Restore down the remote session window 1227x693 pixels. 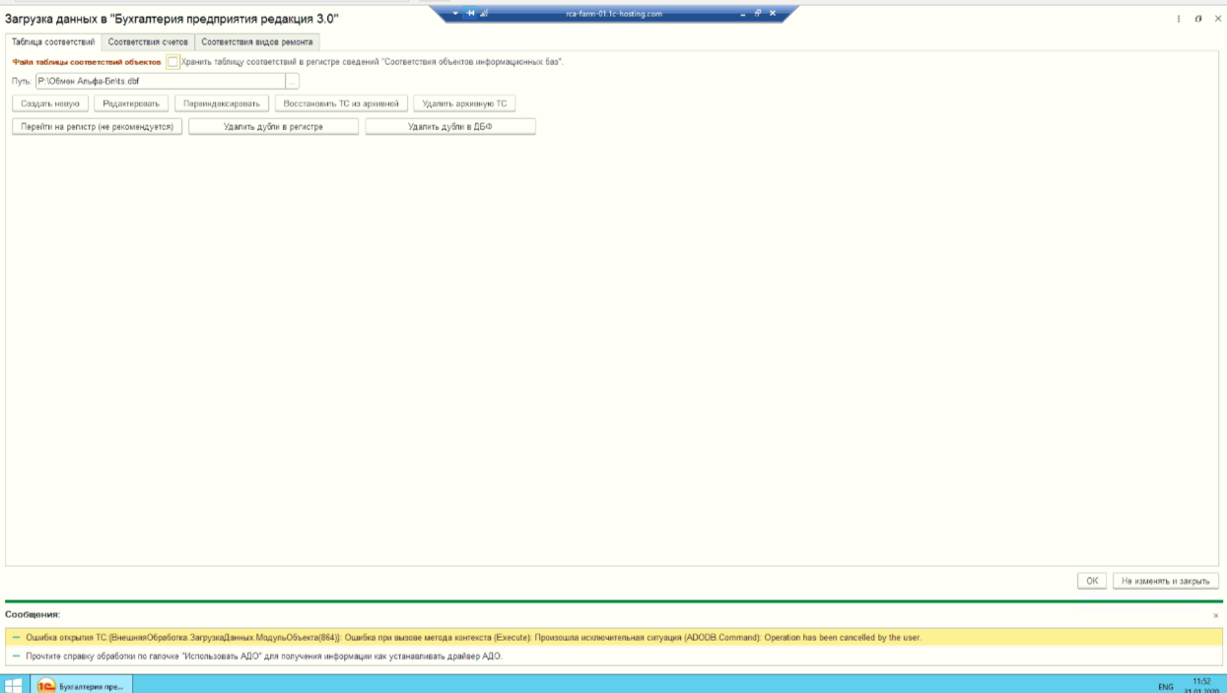point(758,14)
